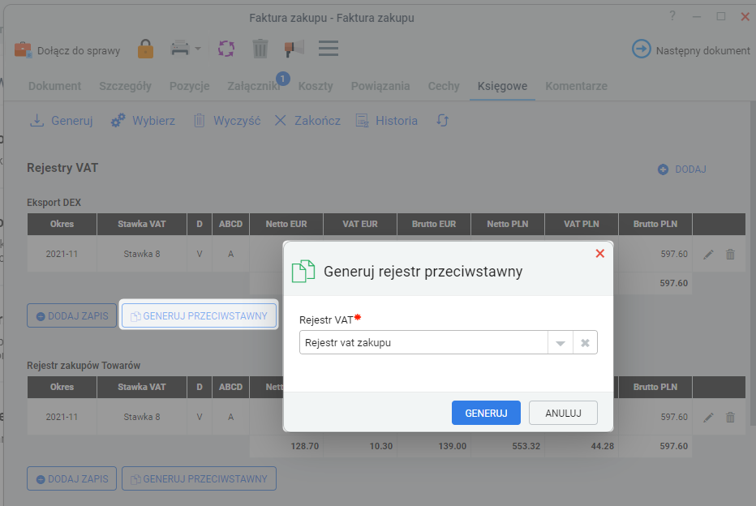Viewport: 756px width, 506px height.
Task: Open the printer dropdown arrow
Action: 198,49
